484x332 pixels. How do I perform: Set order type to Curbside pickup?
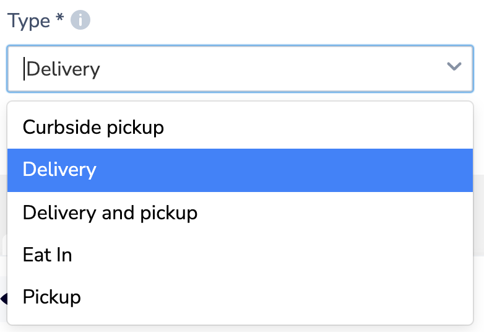[240, 127]
